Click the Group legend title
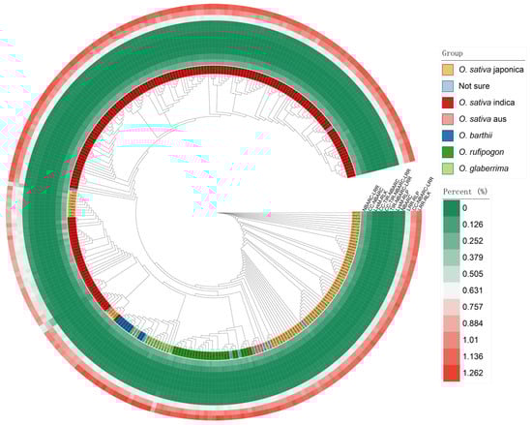This screenshot has height=425, width=532. tap(453, 53)
